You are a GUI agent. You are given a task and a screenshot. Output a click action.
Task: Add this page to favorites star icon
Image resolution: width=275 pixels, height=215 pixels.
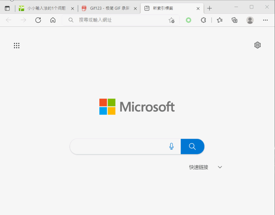point(172,20)
